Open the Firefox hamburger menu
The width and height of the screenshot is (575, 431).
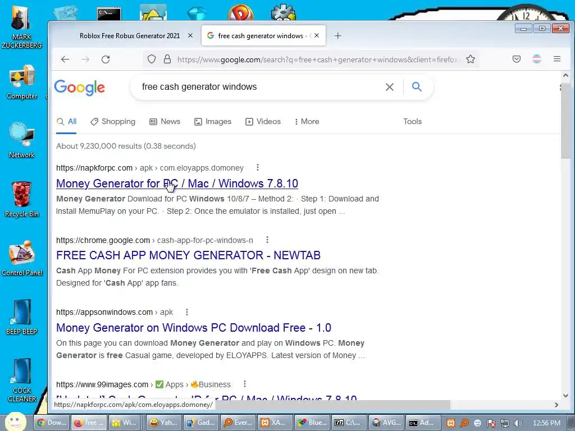pyautogui.click(x=557, y=58)
